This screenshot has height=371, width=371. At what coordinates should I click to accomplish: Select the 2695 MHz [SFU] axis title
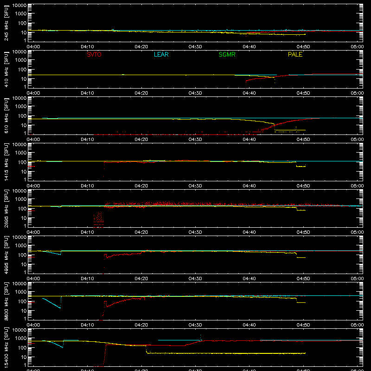[6, 208]
